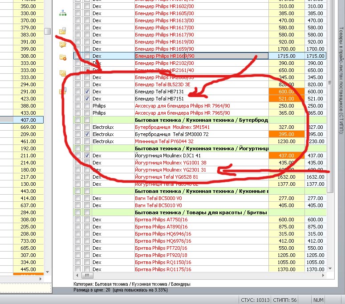Click the edit folder pencil icon
Screen dimensions: 345x304
click(x=63, y=44)
